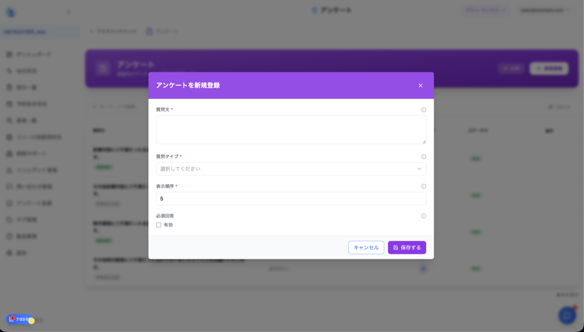Enable the 有効 checkbox under 必須回答

tap(158, 224)
